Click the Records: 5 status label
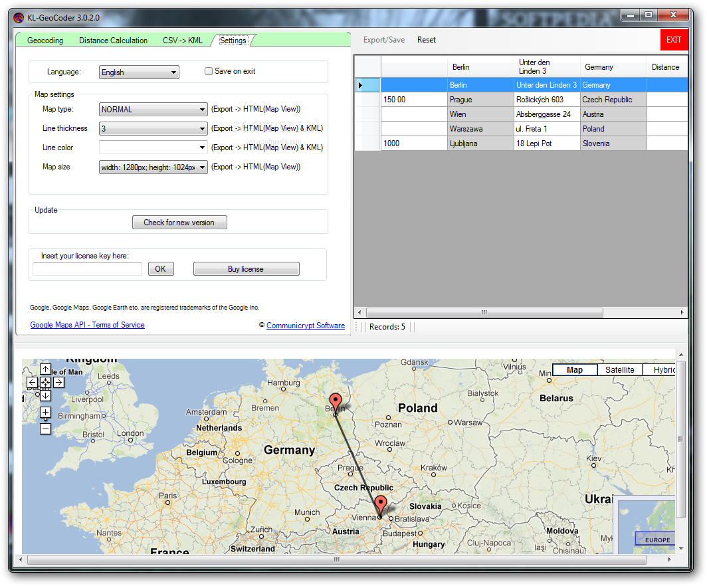This screenshot has height=586, width=707. tap(387, 327)
